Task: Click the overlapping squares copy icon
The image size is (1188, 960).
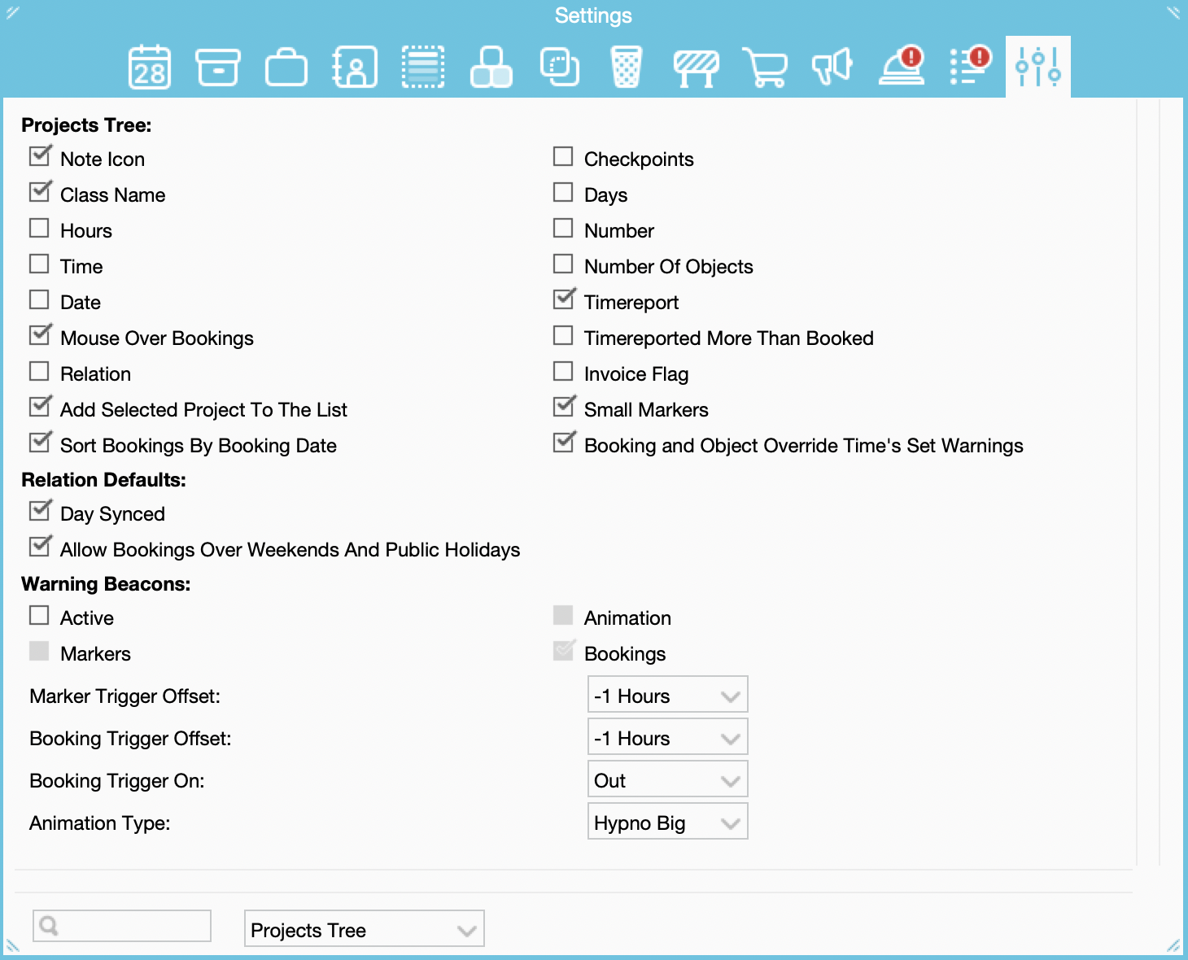Action: point(560,67)
